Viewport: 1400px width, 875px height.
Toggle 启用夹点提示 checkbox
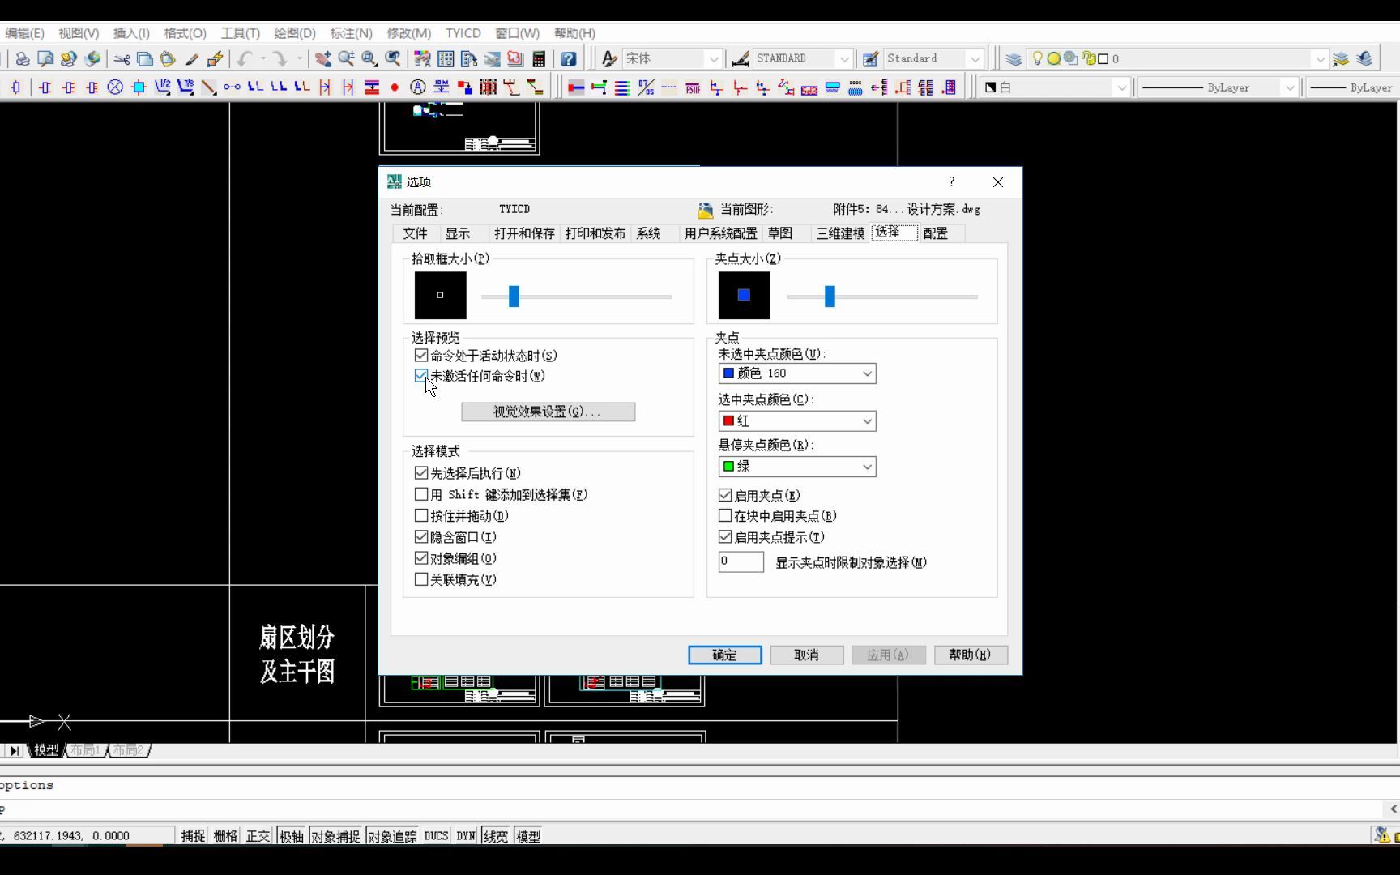[x=725, y=536]
